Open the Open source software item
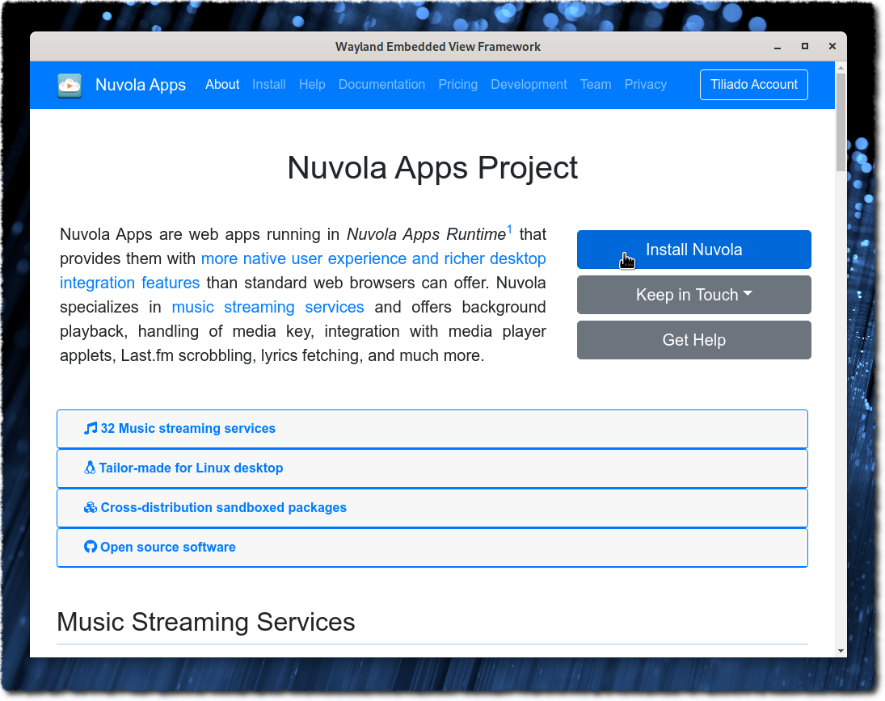Screen dimensions: 885x701 (432, 548)
